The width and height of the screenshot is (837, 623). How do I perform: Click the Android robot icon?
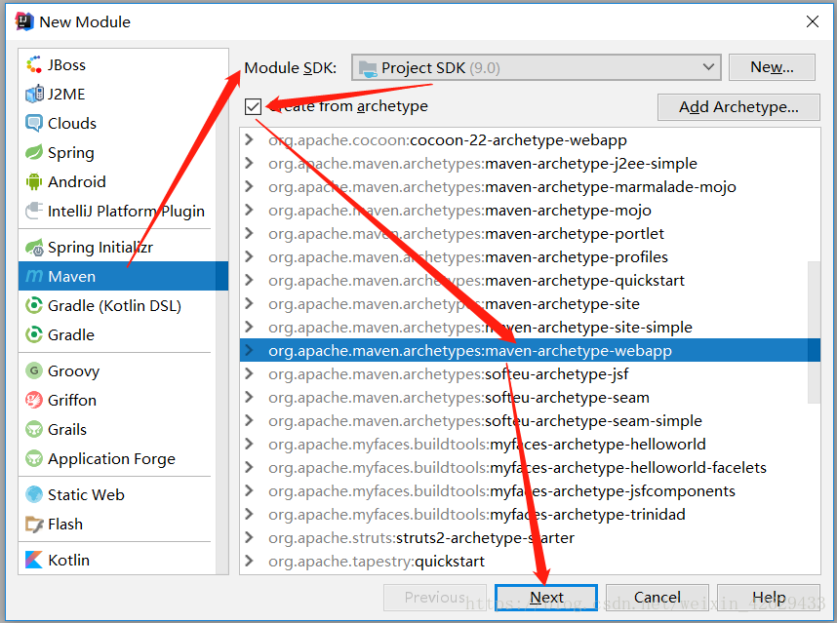click(34, 182)
